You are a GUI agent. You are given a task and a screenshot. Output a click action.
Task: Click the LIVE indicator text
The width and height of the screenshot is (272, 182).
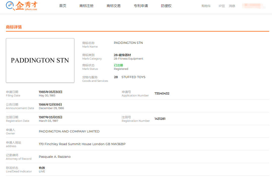[x=42, y=171]
